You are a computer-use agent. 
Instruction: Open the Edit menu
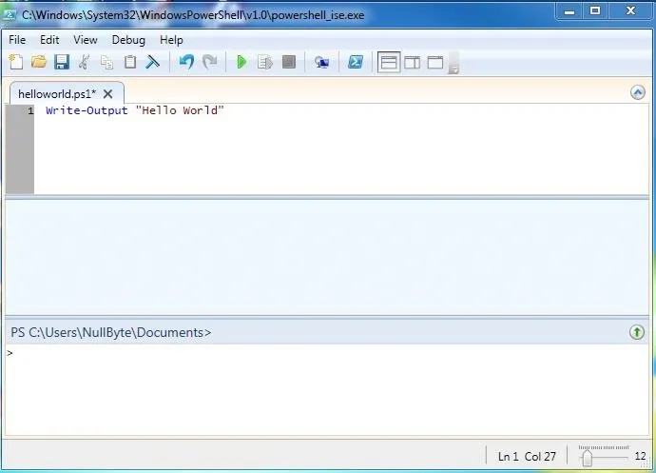tap(49, 40)
